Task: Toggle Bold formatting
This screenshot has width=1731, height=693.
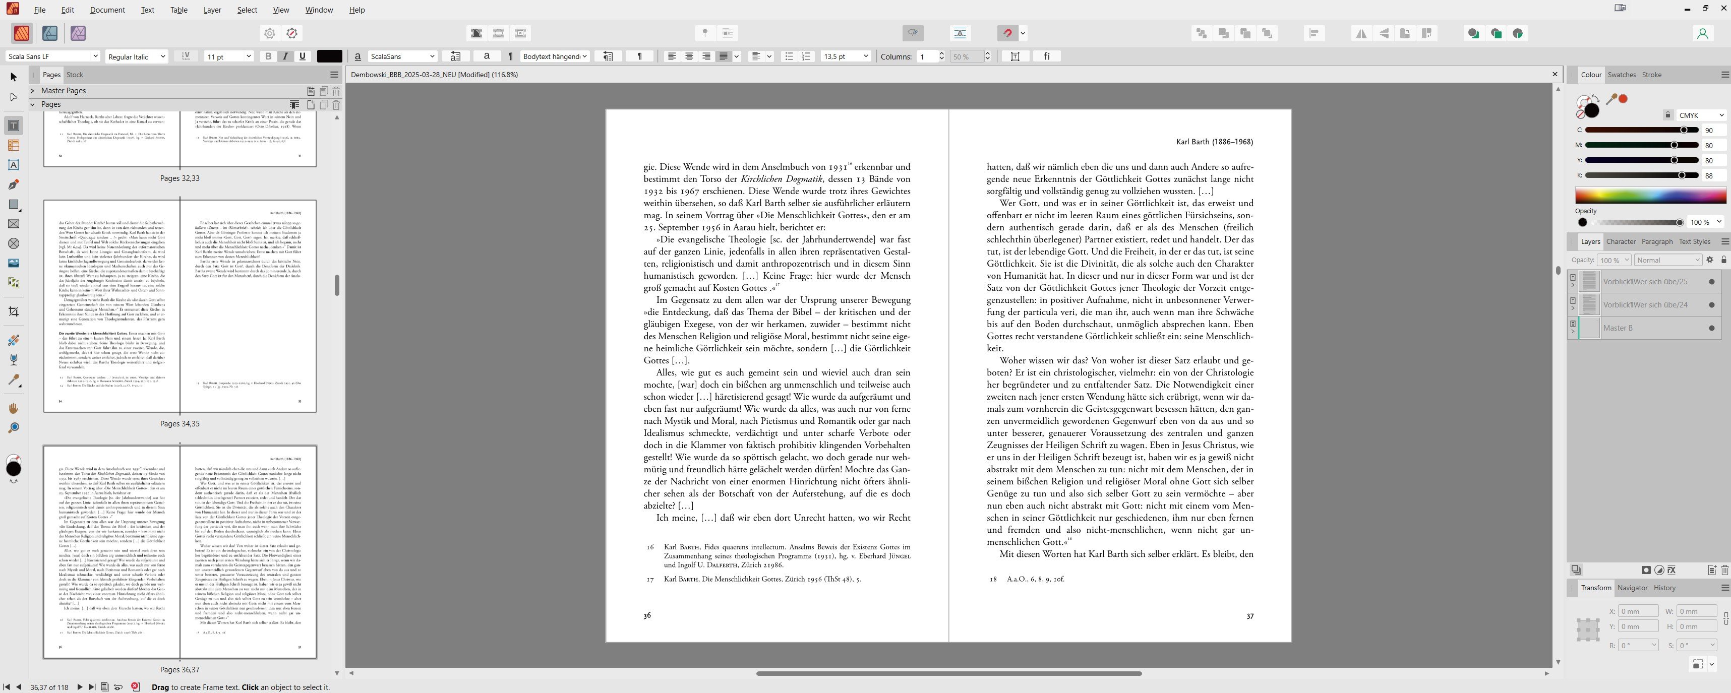Action: point(268,56)
